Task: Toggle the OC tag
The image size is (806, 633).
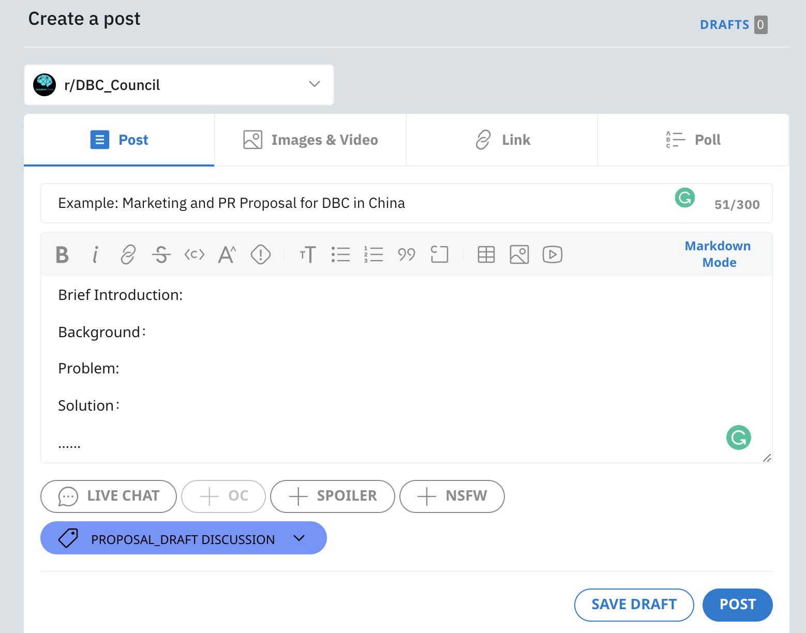Action: [x=223, y=496]
